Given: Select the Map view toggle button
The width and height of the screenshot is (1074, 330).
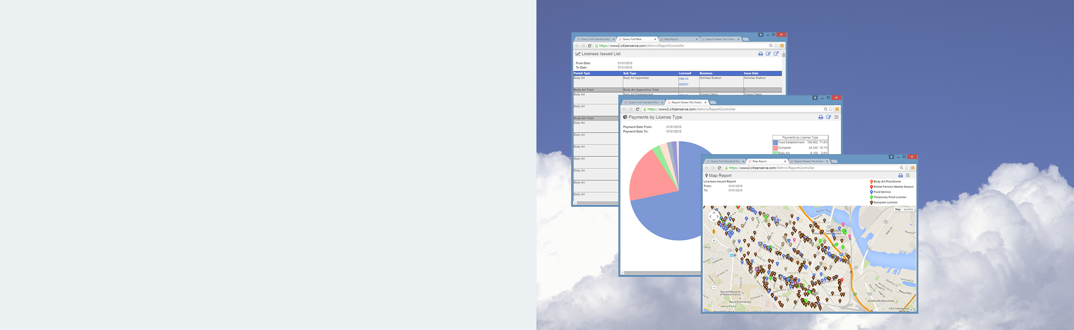Looking at the screenshot, I should click(898, 210).
